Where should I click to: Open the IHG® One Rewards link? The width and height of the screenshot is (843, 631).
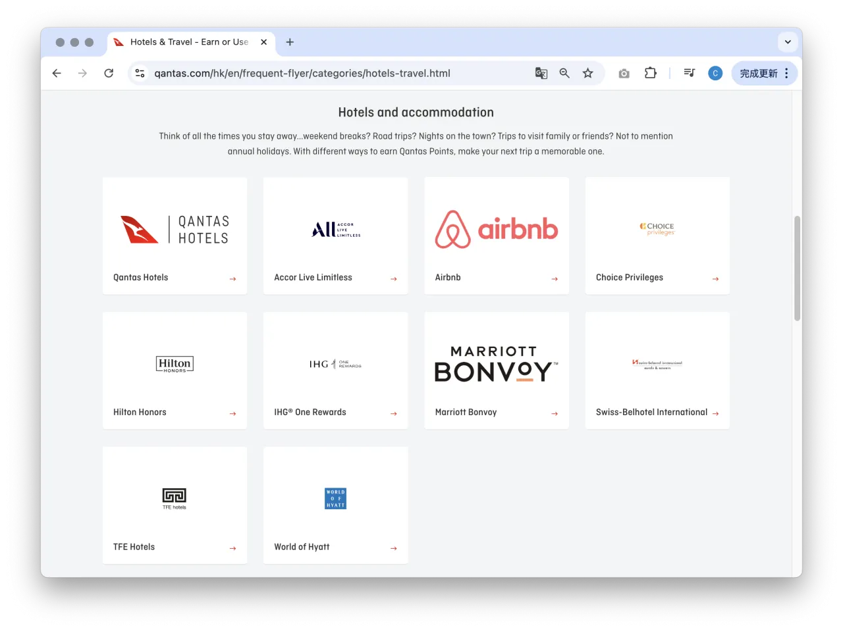310,413
